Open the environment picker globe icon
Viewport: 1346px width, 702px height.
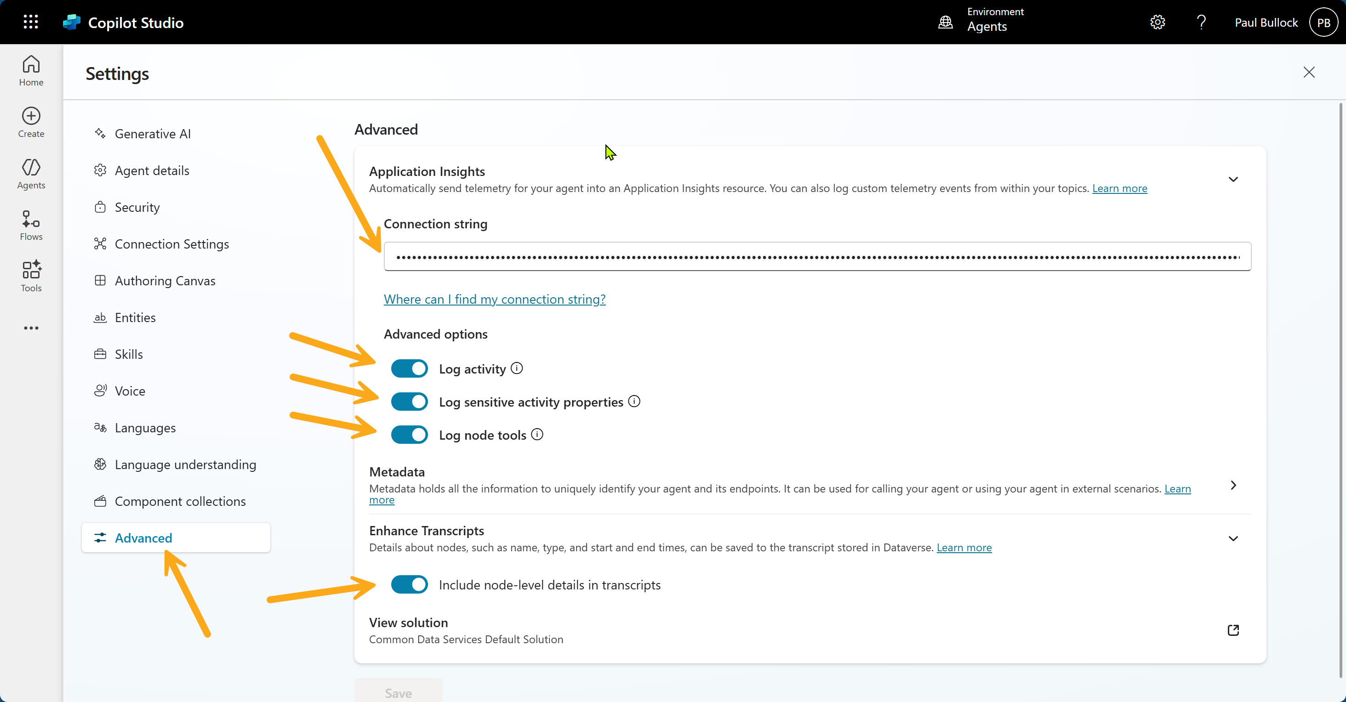(x=945, y=22)
